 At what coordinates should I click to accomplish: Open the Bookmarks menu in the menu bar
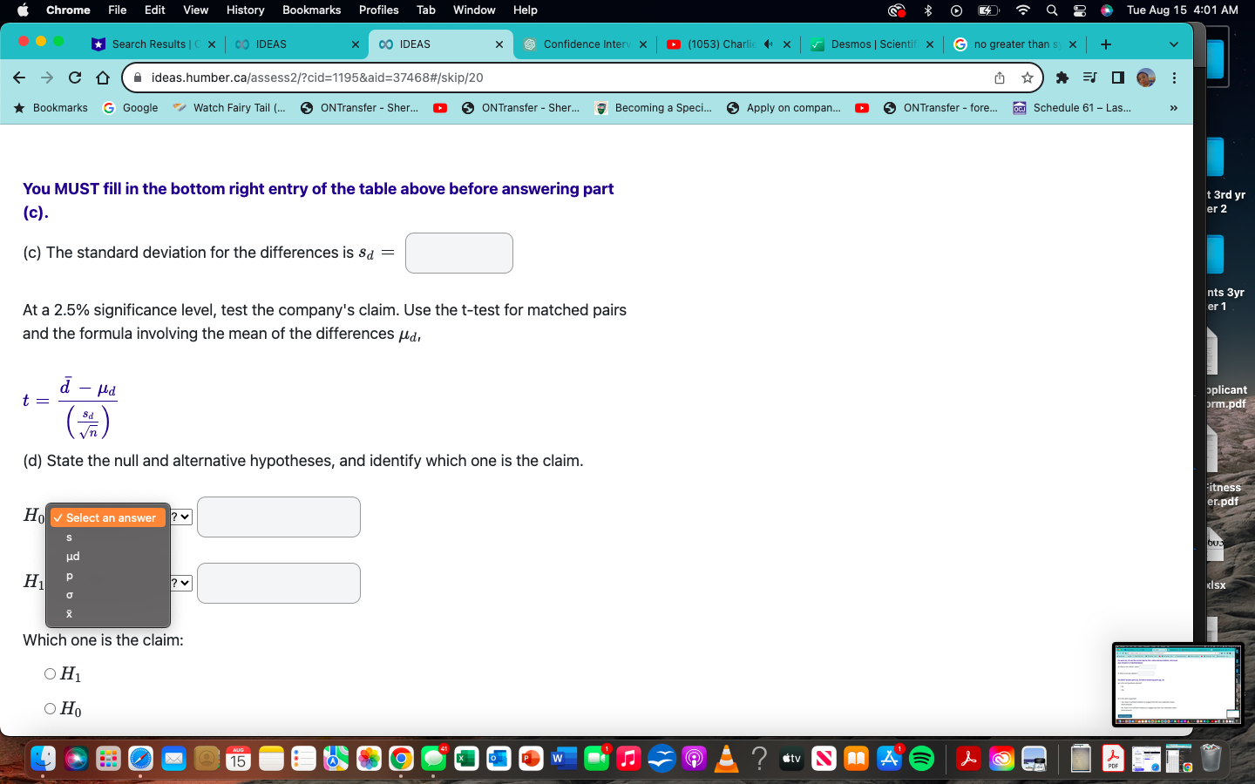(311, 10)
